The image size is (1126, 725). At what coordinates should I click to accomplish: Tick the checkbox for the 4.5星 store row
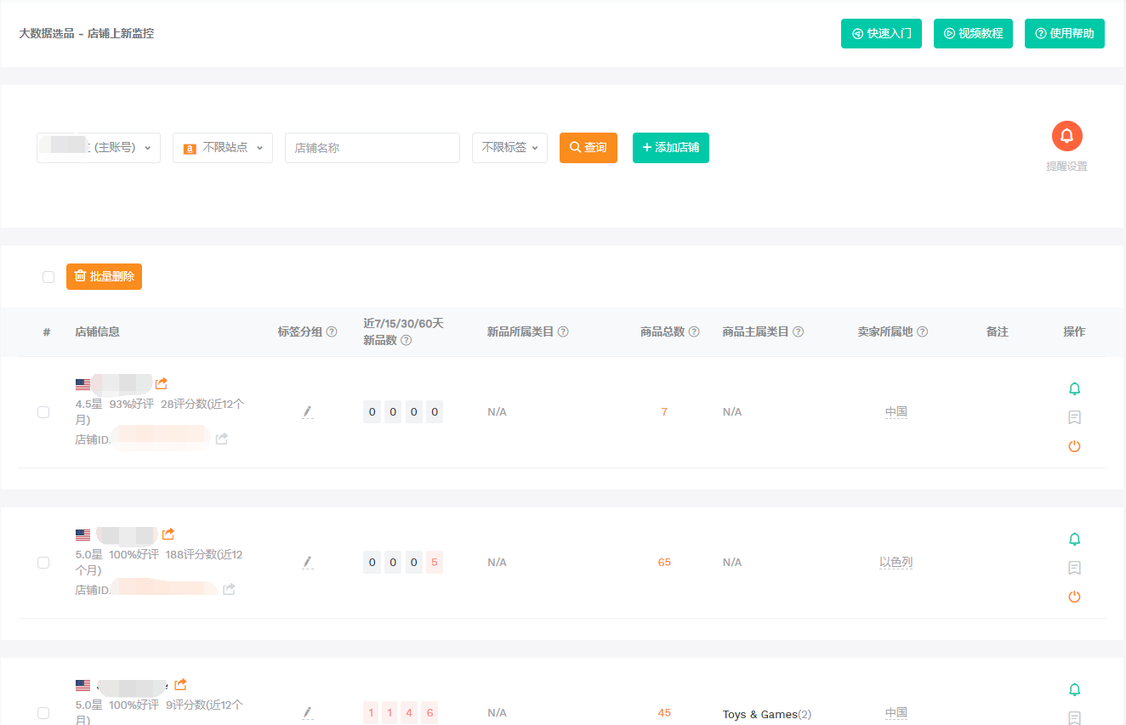click(43, 412)
